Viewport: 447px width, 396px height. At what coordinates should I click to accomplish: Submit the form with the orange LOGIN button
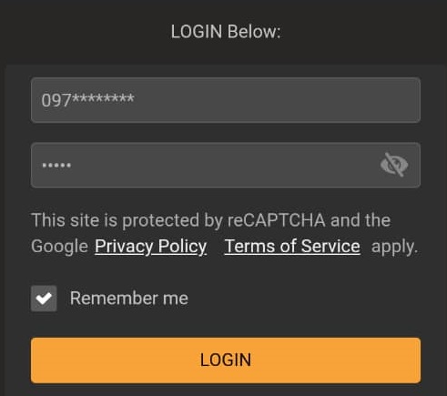226,360
